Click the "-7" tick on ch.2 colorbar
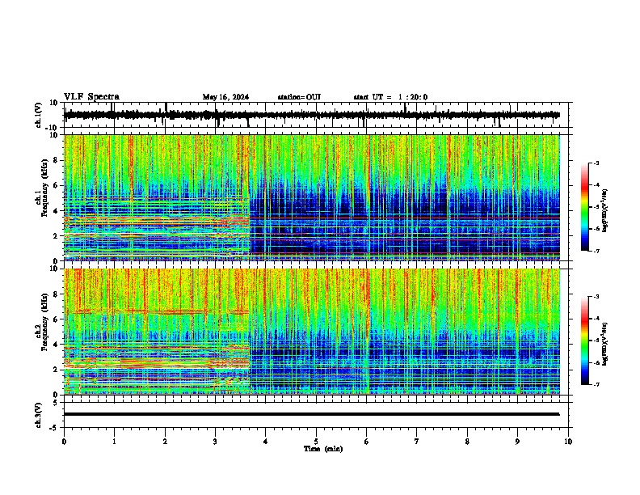 (596, 384)
